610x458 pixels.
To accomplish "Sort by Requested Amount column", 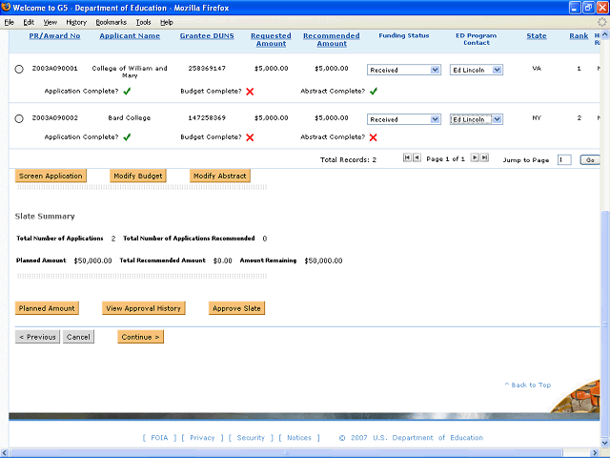I will [x=271, y=40].
